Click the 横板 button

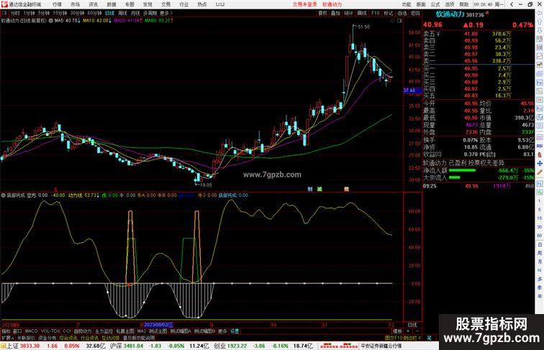coord(398,331)
